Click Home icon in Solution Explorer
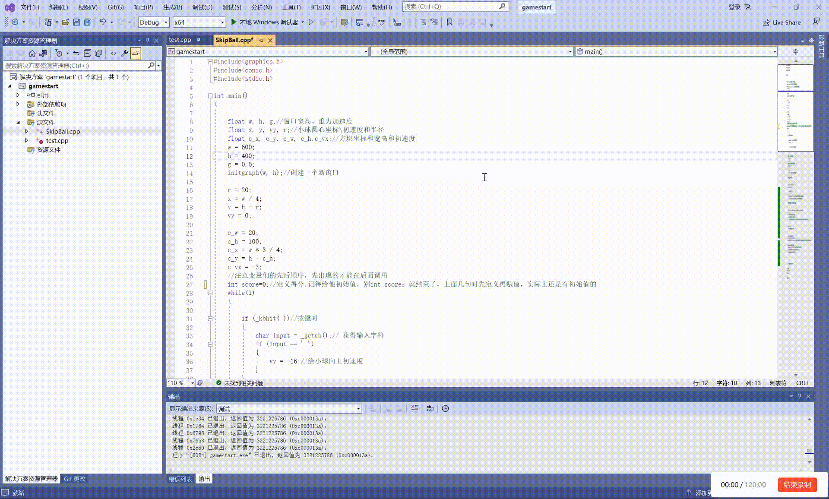The image size is (829, 499). click(x=32, y=53)
